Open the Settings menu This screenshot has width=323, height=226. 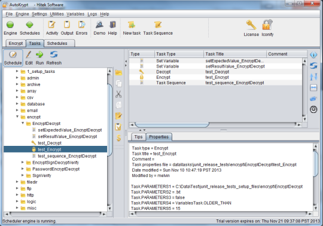(x=39, y=14)
